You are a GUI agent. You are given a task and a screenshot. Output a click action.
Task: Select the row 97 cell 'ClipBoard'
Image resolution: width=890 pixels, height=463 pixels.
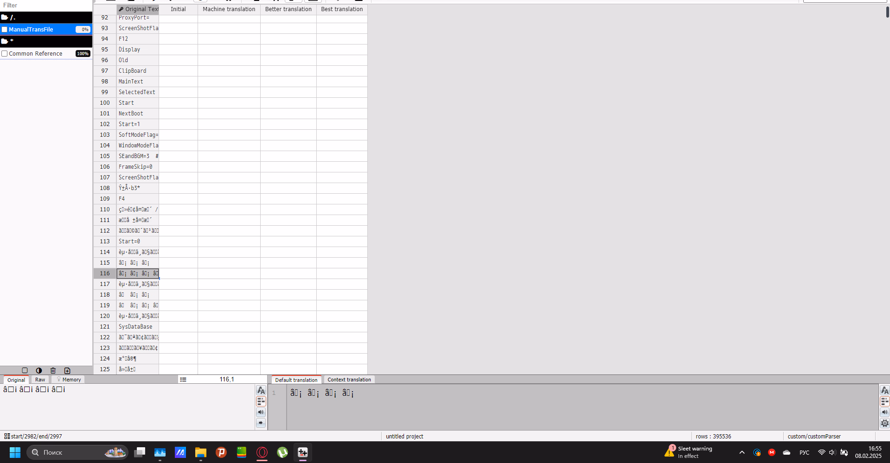click(x=138, y=71)
